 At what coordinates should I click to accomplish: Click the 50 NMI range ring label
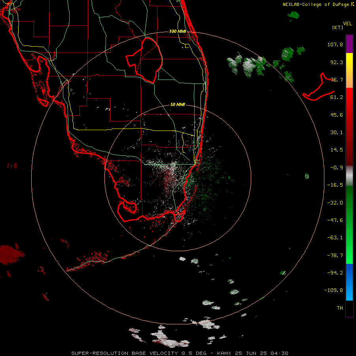[178, 105]
